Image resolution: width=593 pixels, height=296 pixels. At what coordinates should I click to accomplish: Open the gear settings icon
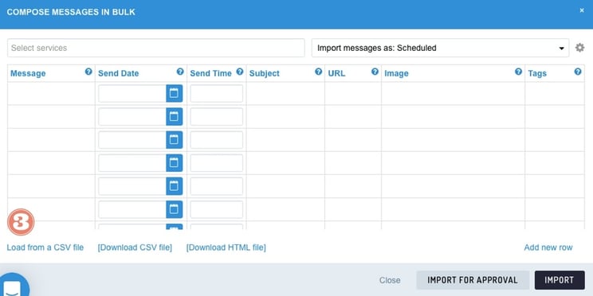click(579, 48)
